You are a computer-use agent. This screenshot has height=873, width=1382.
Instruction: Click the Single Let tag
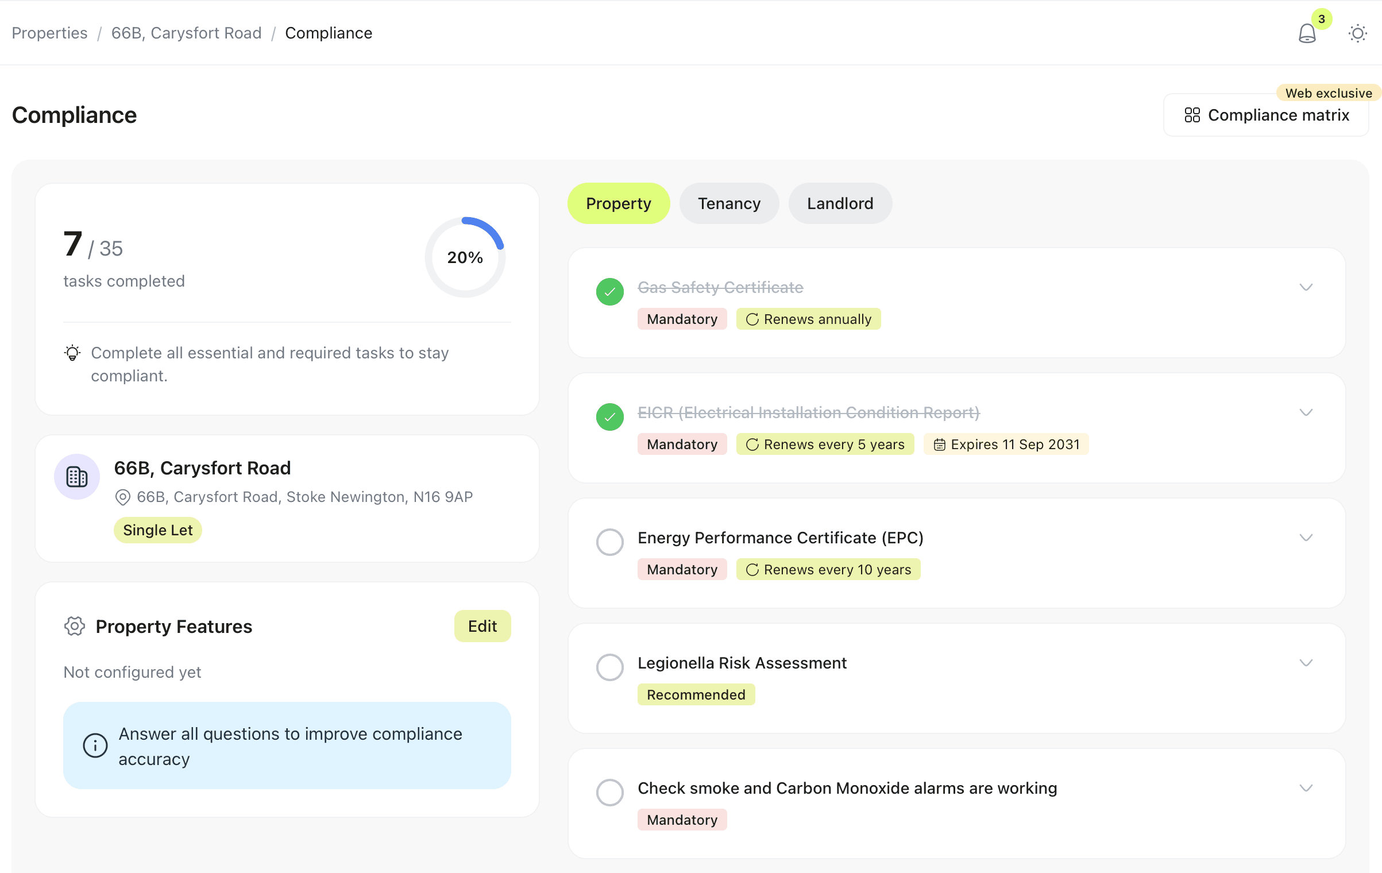157,530
